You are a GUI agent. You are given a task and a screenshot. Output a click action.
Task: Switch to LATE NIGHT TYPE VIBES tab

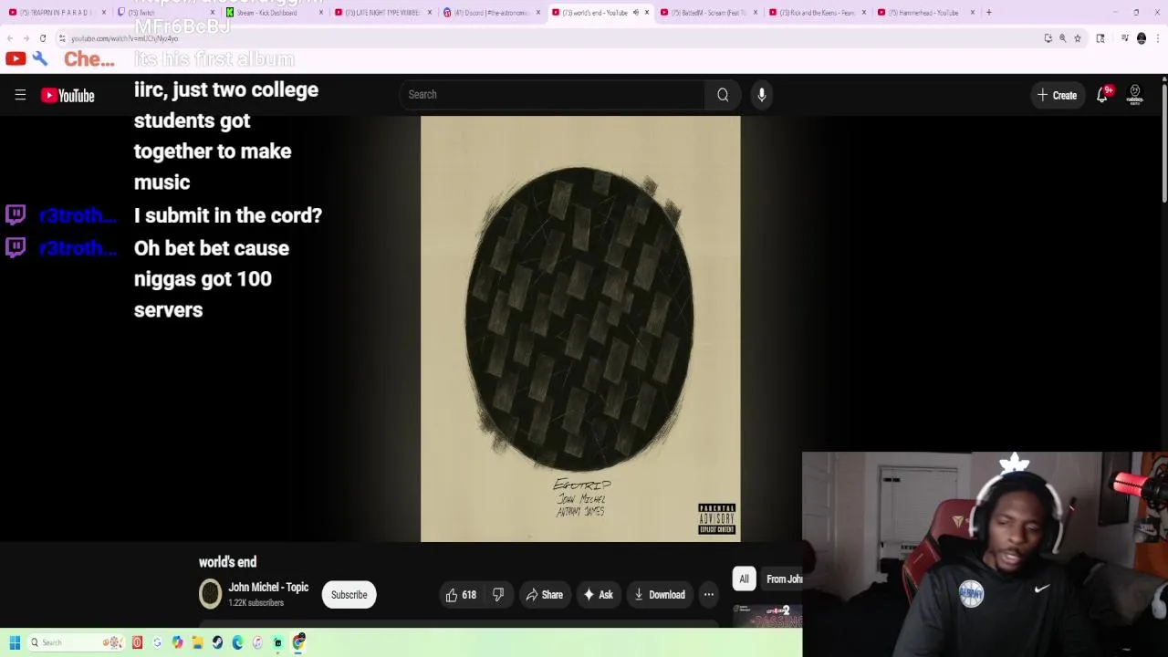click(383, 13)
